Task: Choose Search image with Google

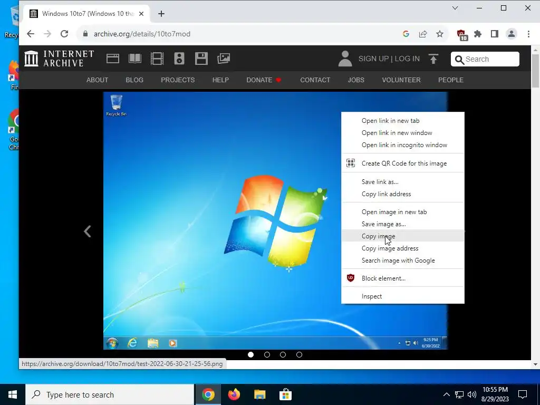Action: click(x=402, y=261)
